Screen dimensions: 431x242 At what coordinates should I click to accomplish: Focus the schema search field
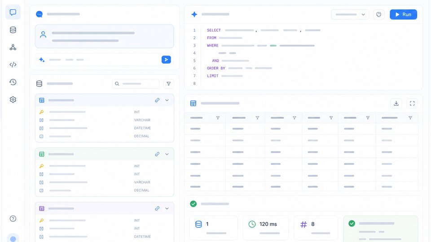136,84
